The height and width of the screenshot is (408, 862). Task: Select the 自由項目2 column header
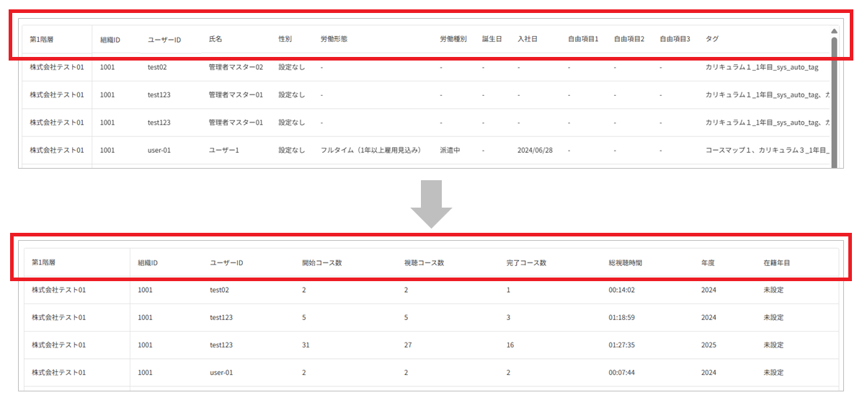(x=629, y=40)
